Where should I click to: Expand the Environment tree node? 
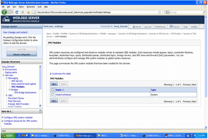[3, 69]
